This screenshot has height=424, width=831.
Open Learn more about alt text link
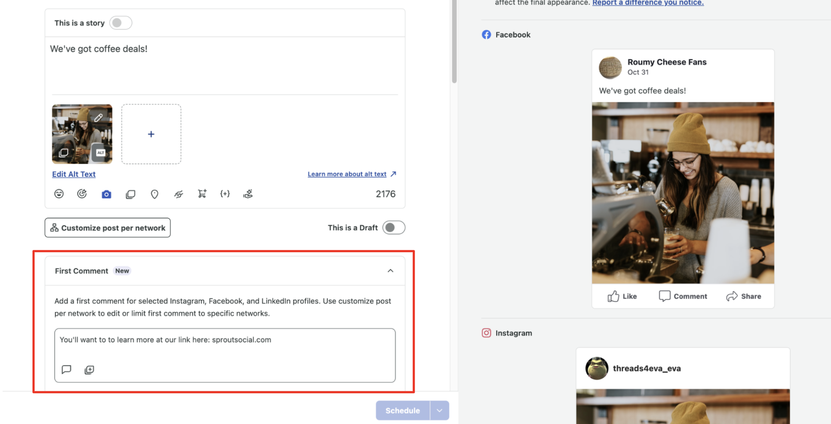(347, 174)
